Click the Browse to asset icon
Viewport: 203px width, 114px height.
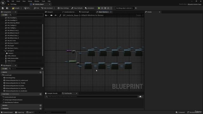point(7,8)
